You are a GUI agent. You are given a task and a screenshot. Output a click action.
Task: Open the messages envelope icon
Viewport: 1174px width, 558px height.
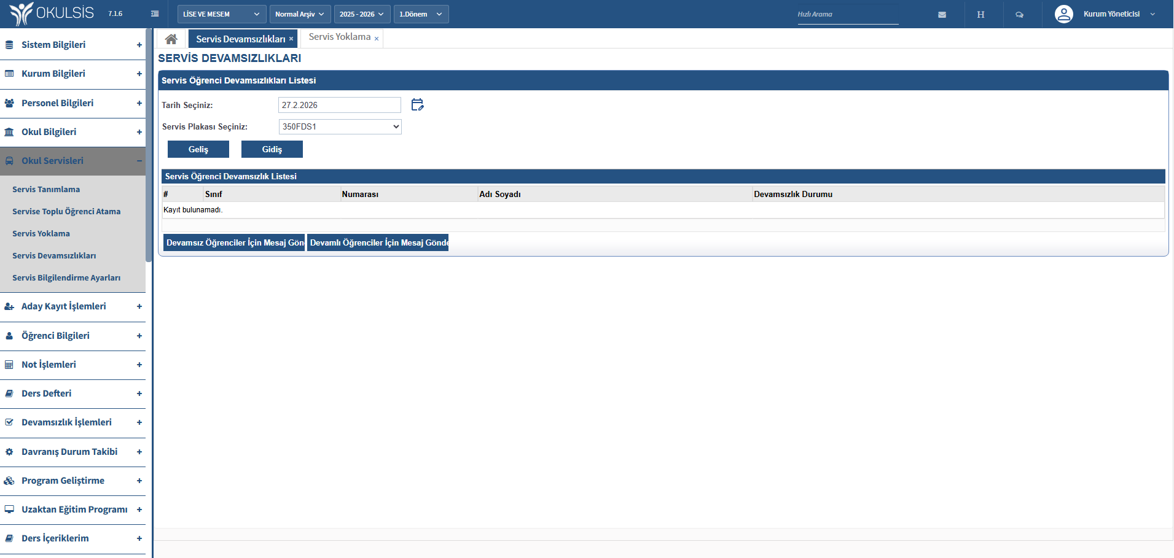(x=942, y=15)
